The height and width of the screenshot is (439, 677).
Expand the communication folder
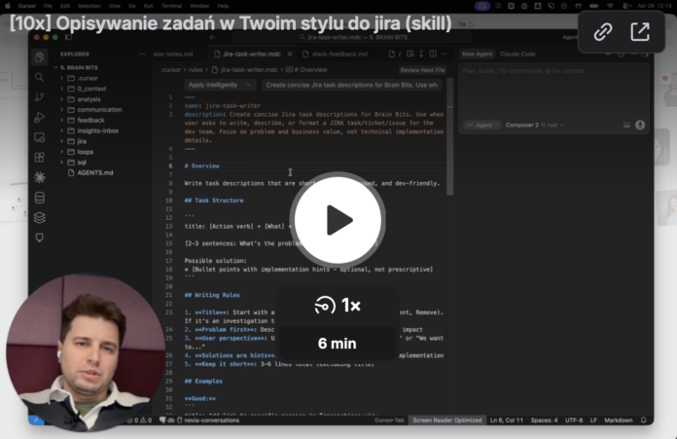point(99,110)
